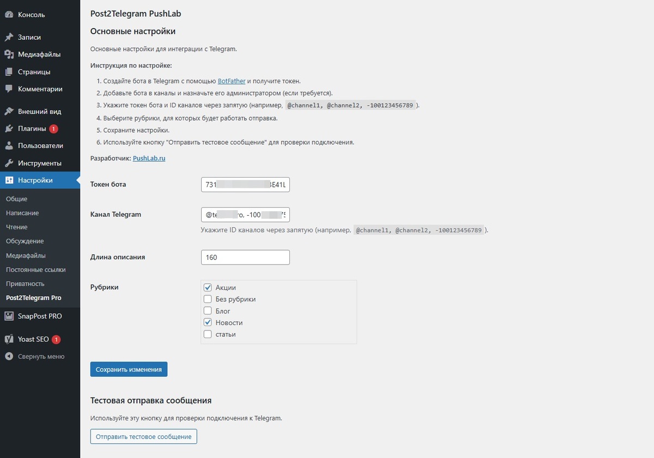Viewport: 654px width, 458px height.
Task: Open the Инструменты tools icon
Action: [x=10, y=163]
